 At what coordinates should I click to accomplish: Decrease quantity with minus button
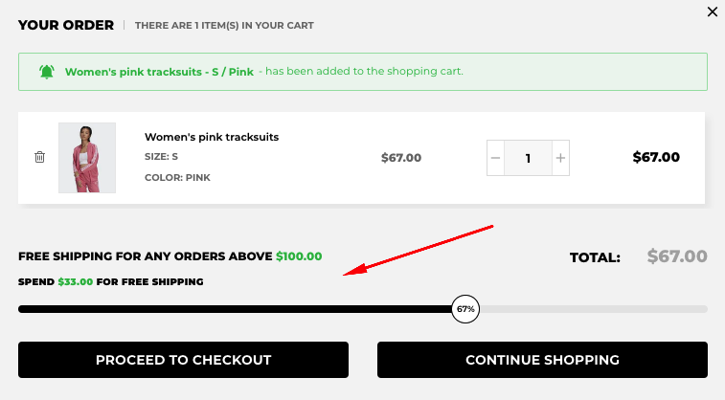[495, 158]
